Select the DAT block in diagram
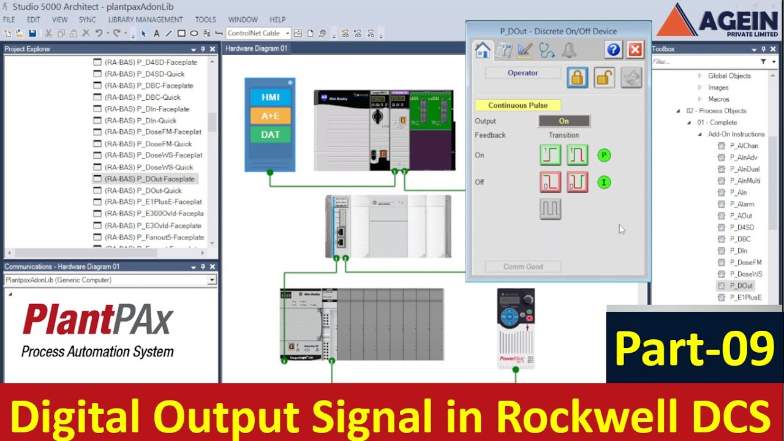The height and width of the screenshot is (441, 784). click(x=270, y=135)
